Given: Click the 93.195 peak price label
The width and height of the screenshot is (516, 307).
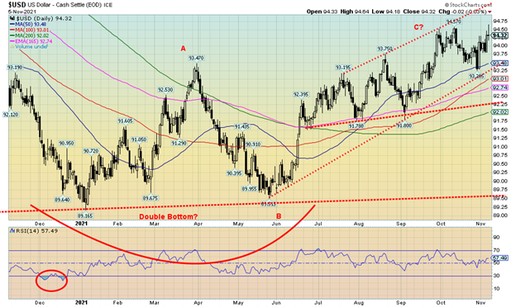Looking at the screenshot, I should coord(343,68).
